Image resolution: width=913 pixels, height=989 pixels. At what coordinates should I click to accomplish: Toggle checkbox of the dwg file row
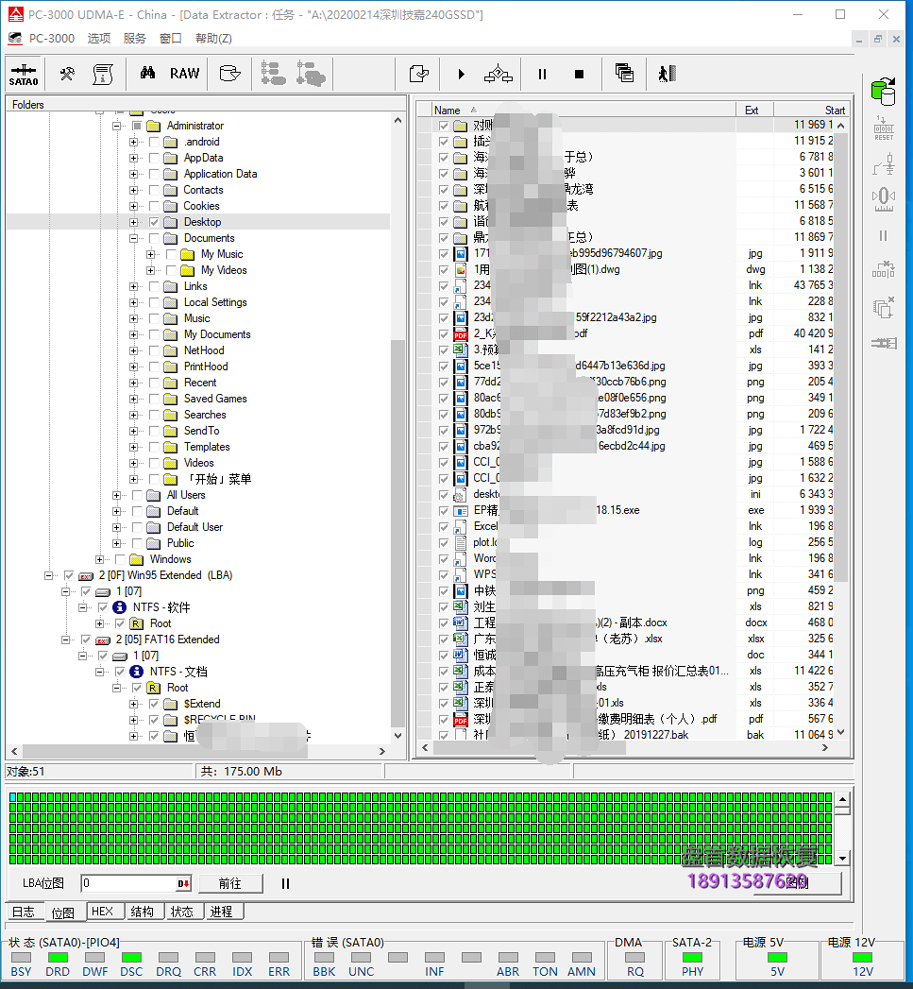coord(444,270)
